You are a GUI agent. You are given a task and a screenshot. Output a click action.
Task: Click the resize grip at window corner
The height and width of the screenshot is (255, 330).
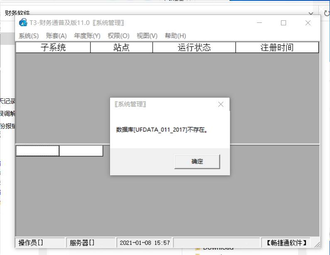pos(317,245)
